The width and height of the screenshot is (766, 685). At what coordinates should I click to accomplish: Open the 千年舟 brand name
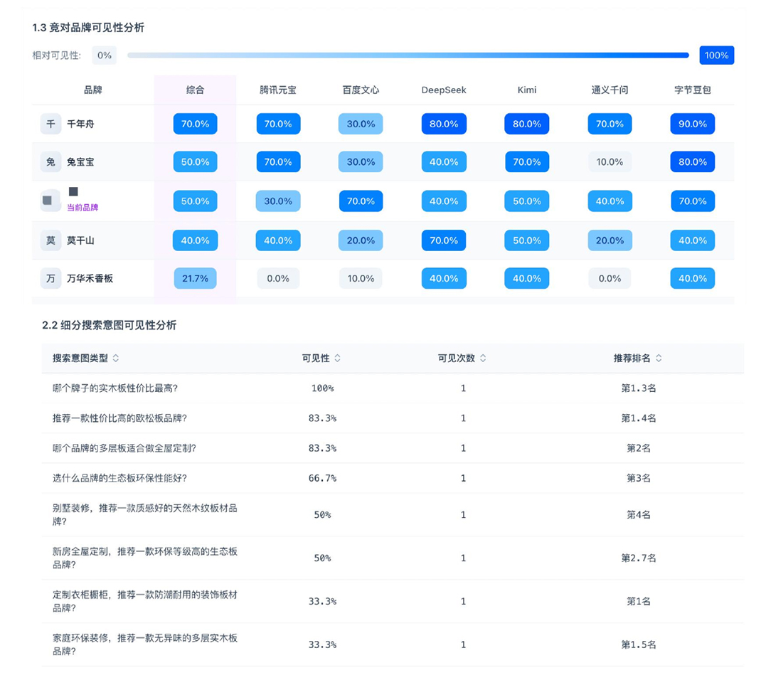point(80,124)
